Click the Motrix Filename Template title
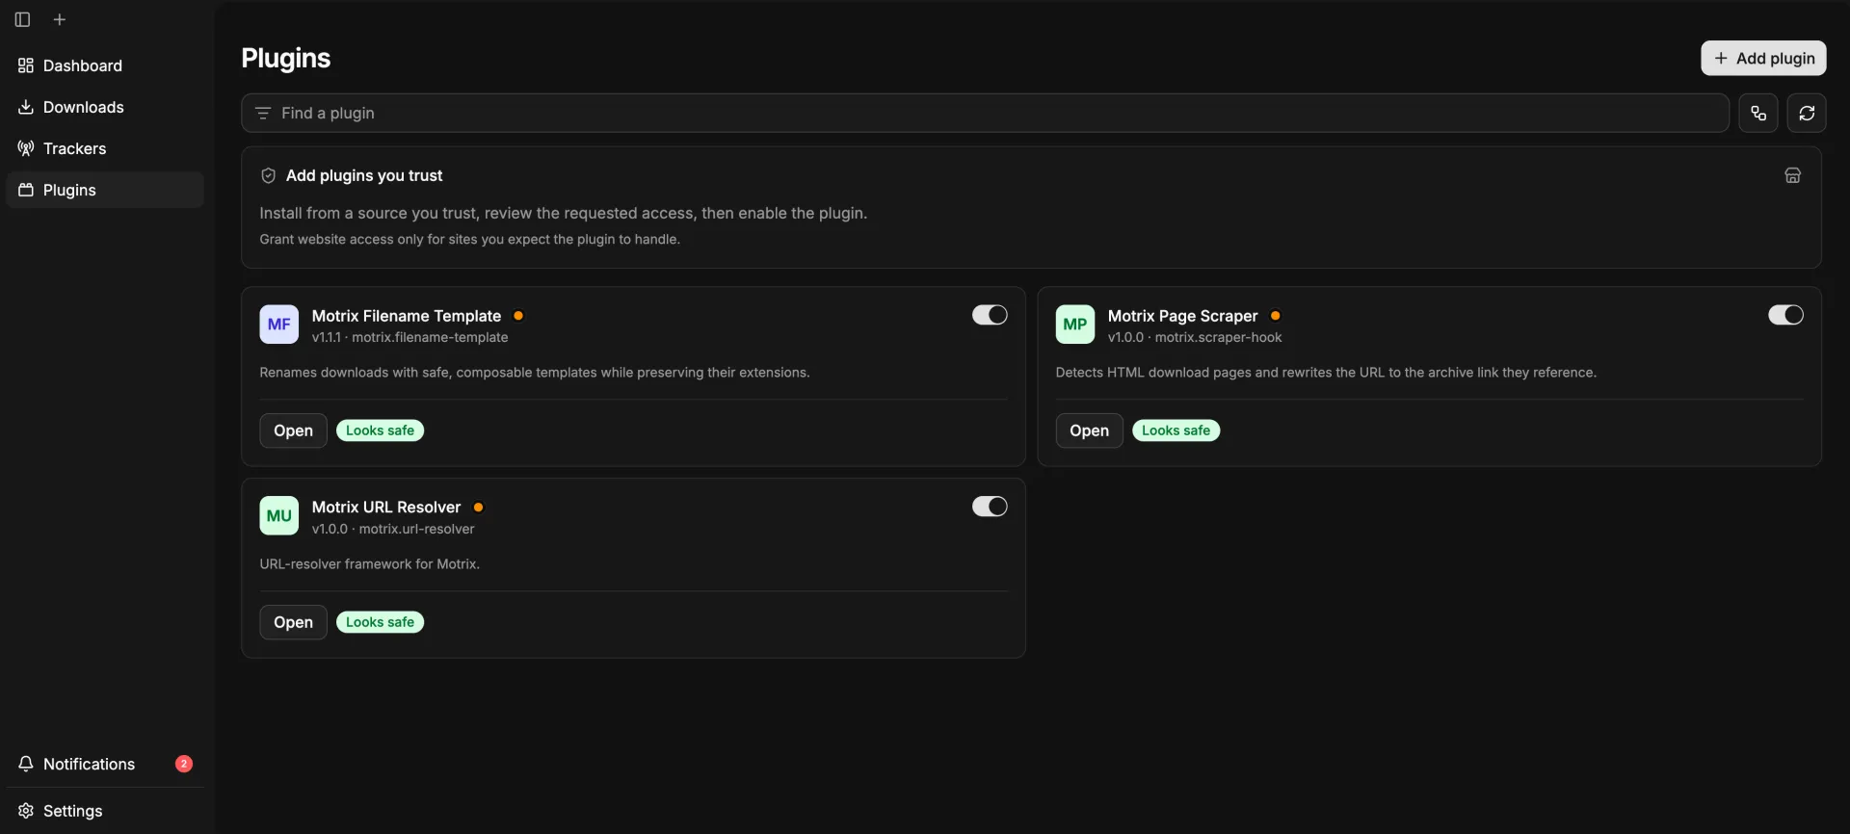This screenshot has height=834, width=1850. [407, 316]
